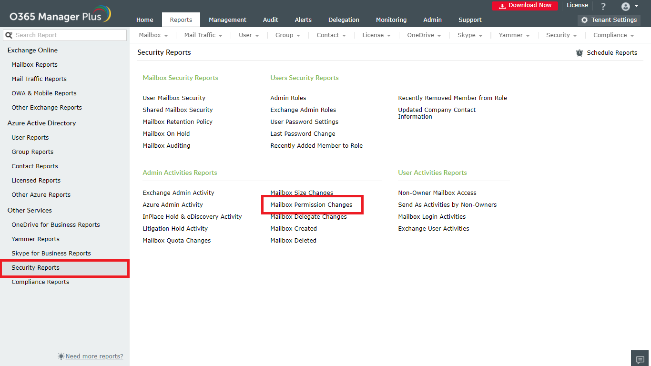Select the Alerts tab
The height and width of the screenshot is (366, 651).
tap(303, 20)
